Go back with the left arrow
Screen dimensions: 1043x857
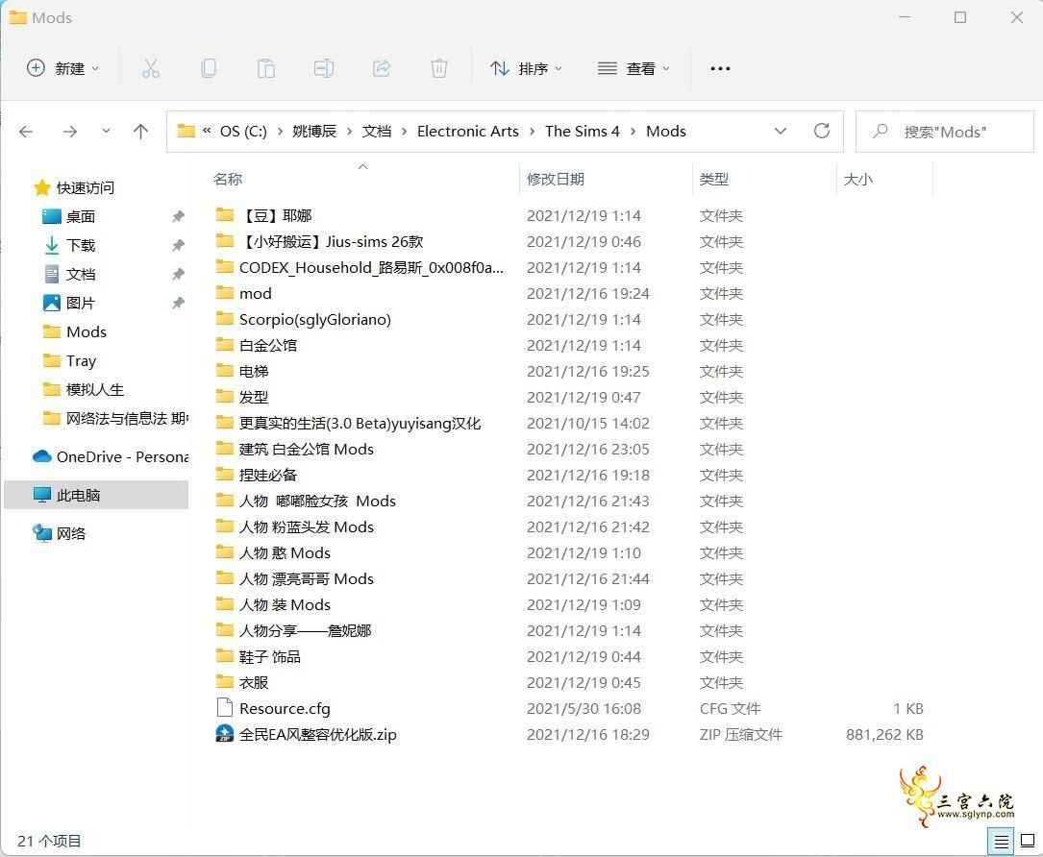point(26,132)
